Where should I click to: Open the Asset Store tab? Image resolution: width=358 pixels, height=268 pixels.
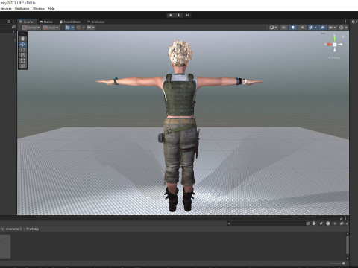coord(70,22)
